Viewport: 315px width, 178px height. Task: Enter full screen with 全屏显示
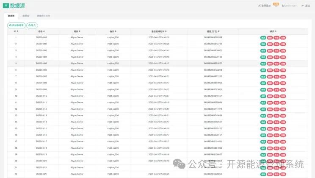(x=264, y=6)
